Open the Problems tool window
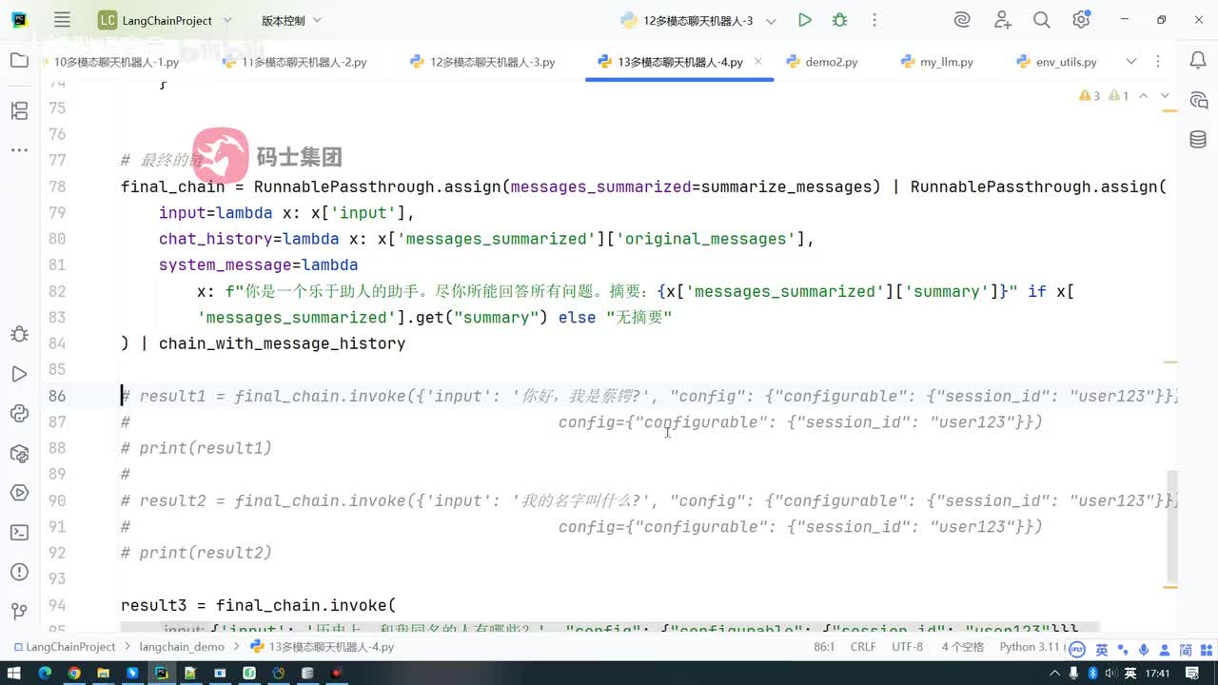The image size is (1218, 685). (x=19, y=571)
